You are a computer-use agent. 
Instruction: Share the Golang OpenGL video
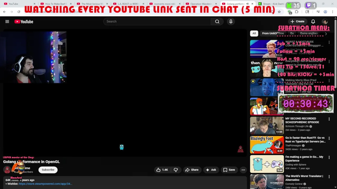(192, 170)
